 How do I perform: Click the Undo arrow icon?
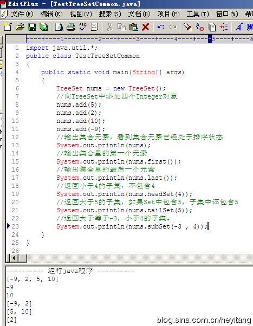tap(160, 27)
